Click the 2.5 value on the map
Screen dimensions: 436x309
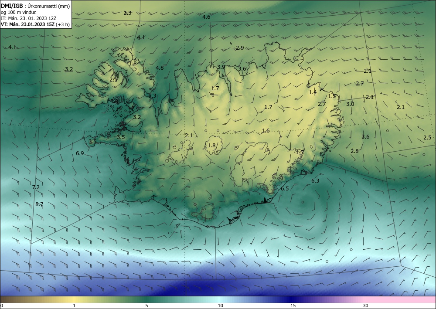[x=427, y=138]
